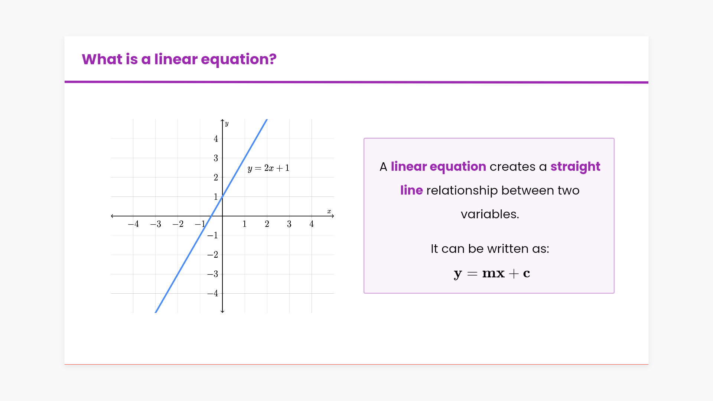Click the purple "linear equation" phrase in the box
The image size is (713, 401).
point(438,166)
